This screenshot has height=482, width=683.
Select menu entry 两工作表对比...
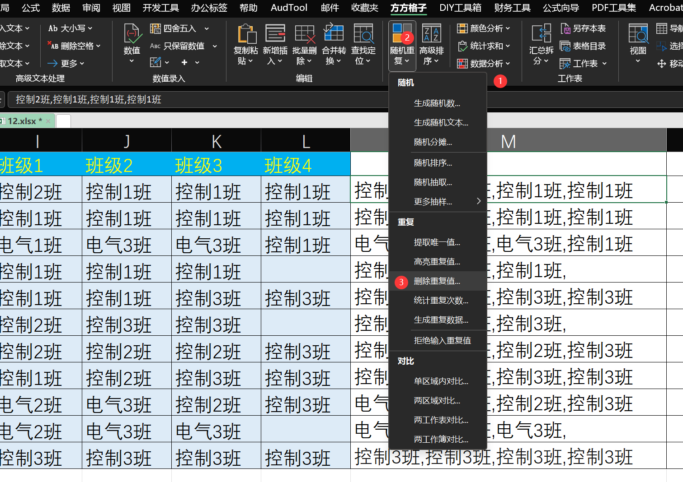click(438, 420)
